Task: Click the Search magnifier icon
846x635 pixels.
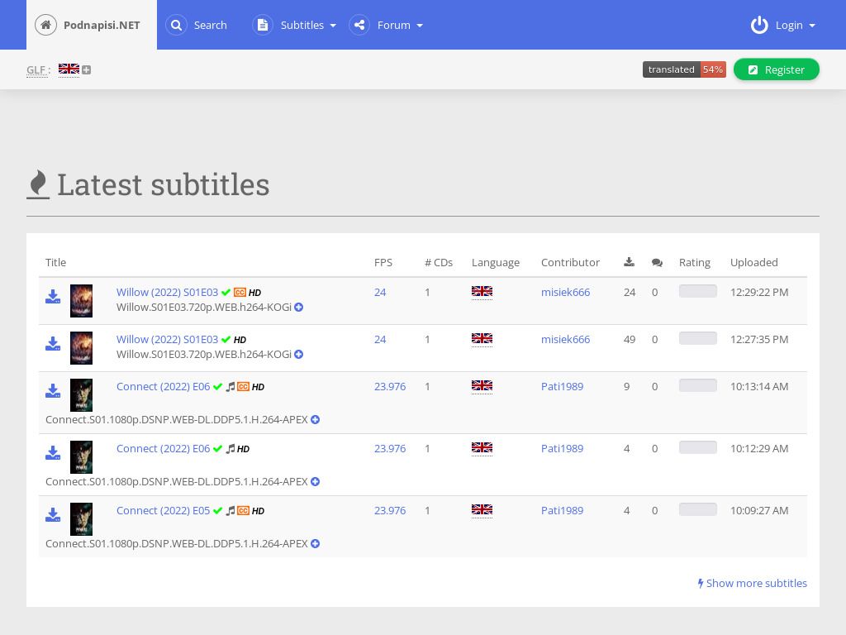Action: [176, 25]
